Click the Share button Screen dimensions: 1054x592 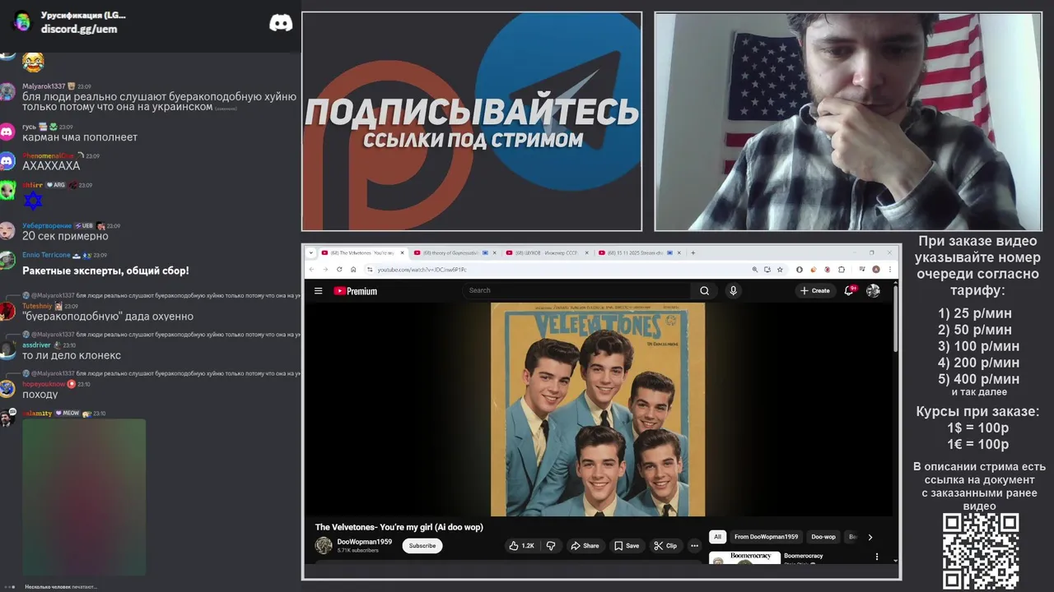[x=585, y=545]
